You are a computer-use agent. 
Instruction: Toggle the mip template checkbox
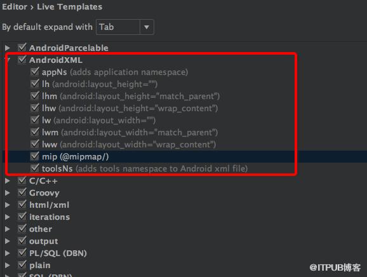tap(35, 156)
